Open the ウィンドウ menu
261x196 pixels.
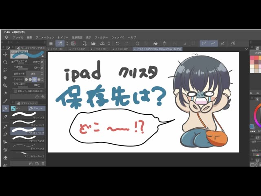118,38
